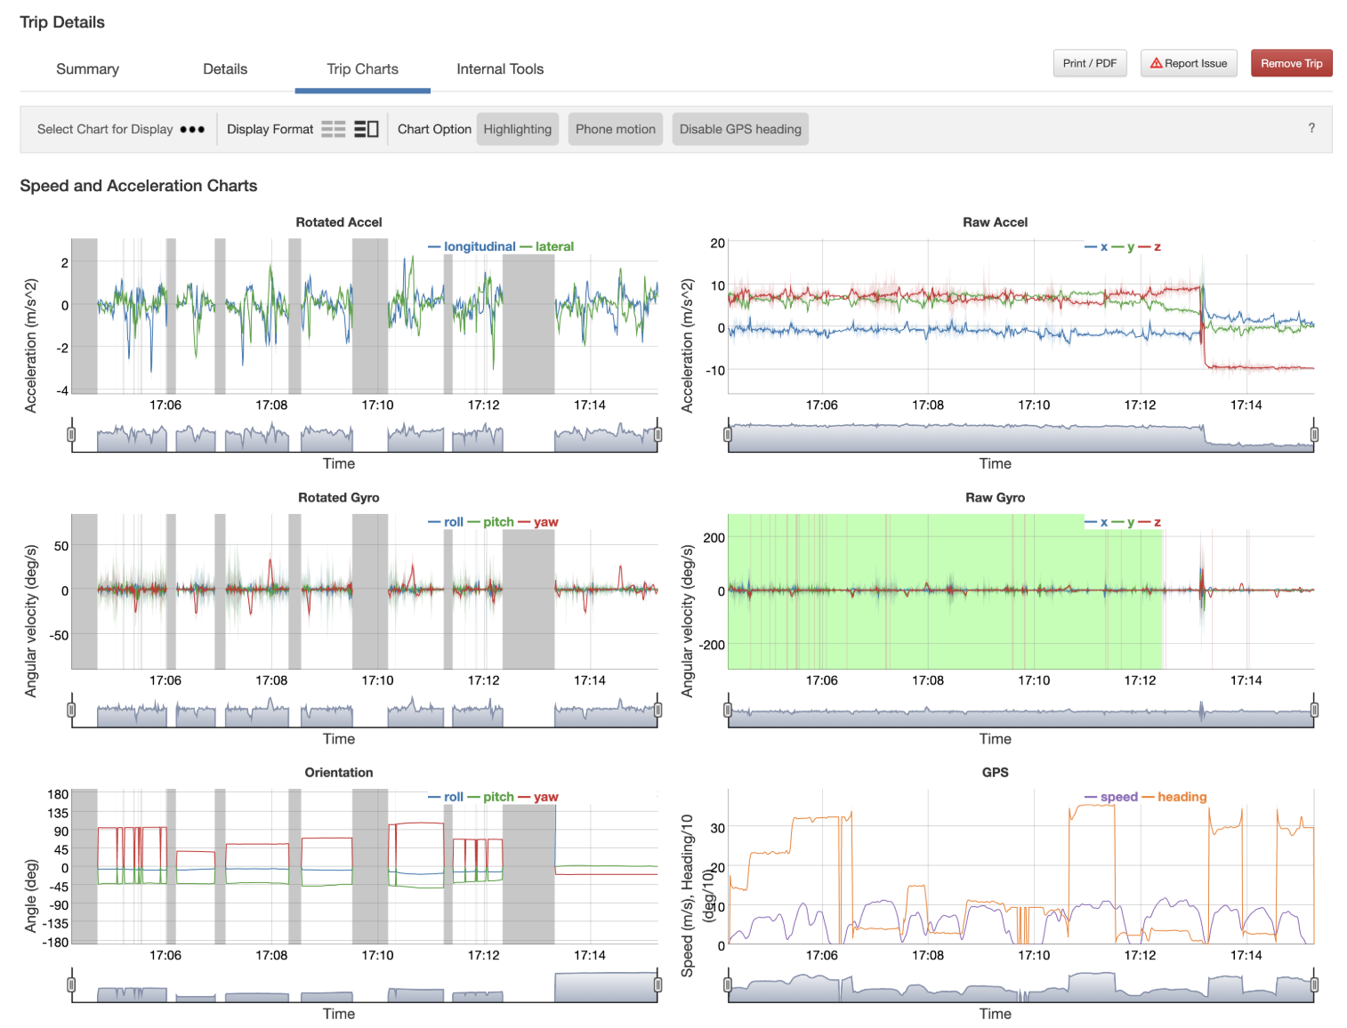Switch to the Summary tab
Image resolution: width=1347 pixels, height=1028 pixels.
pos(87,68)
